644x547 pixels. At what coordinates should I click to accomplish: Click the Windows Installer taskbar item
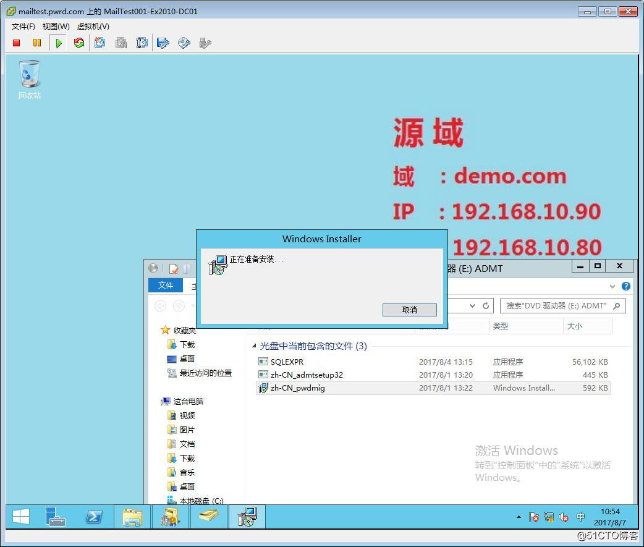click(x=248, y=517)
